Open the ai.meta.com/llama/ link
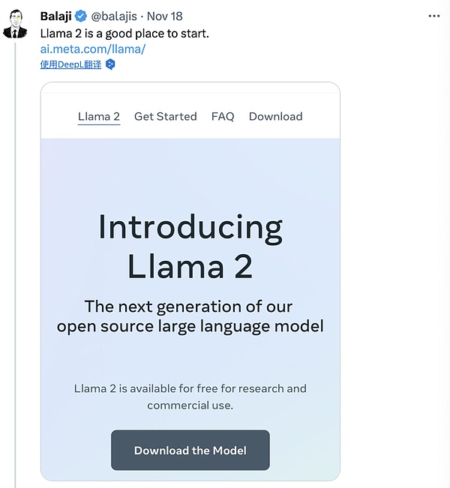This screenshot has width=450, height=488. point(92,49)
